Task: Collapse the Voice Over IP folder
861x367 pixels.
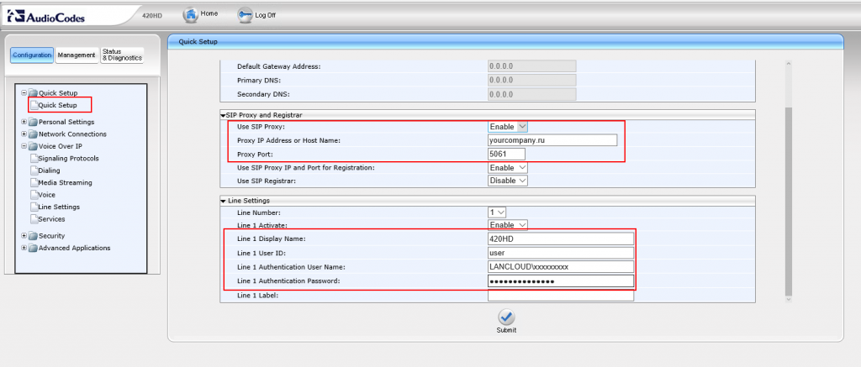Action: click(24, 146)
